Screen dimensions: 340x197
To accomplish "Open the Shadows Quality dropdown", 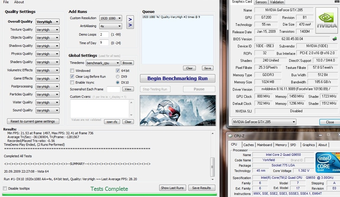I will click(47, 46).
